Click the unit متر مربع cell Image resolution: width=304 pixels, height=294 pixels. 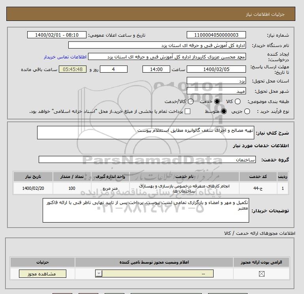click(x=110, y=188)
